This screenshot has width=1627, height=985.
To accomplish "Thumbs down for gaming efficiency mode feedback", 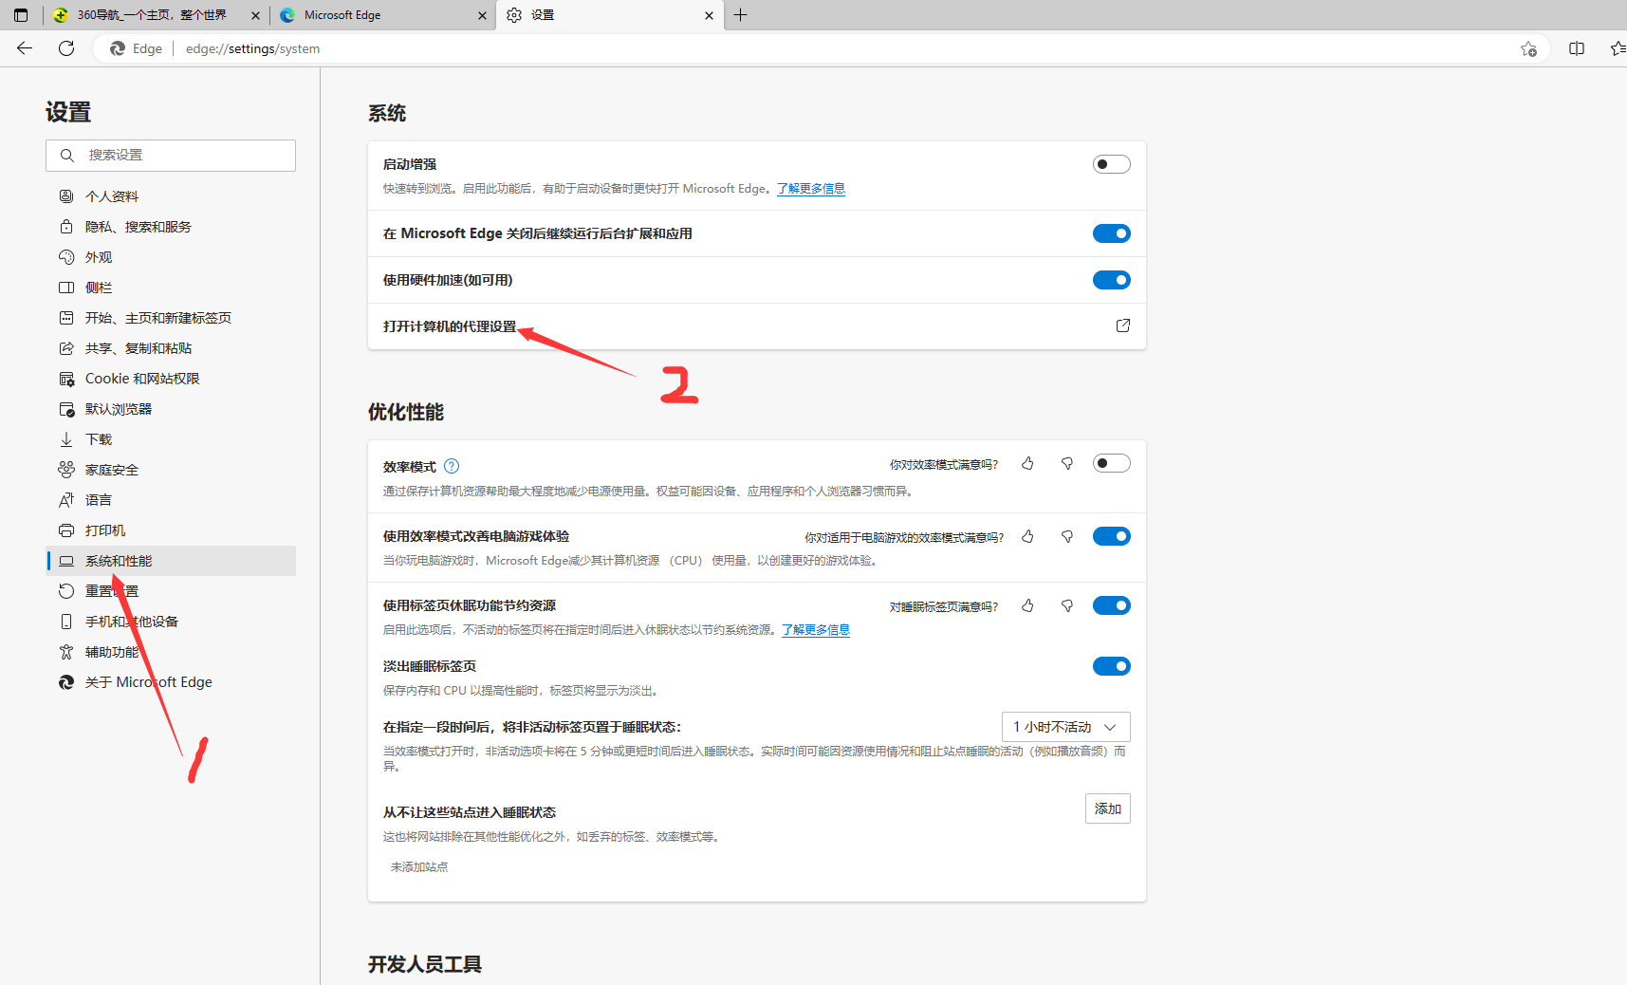I will 1067,536.
